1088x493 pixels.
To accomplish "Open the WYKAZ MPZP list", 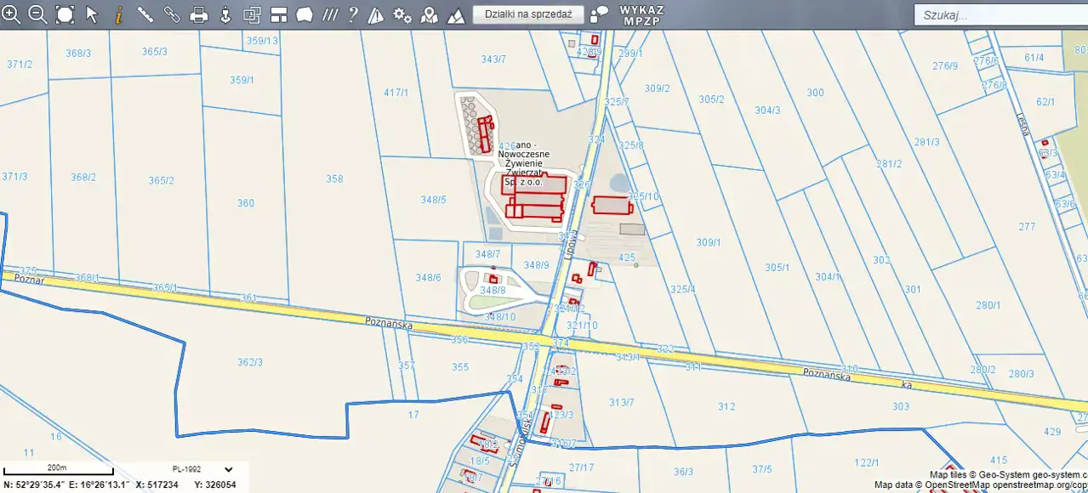I will pyautogui.click(x=641, y=14).
